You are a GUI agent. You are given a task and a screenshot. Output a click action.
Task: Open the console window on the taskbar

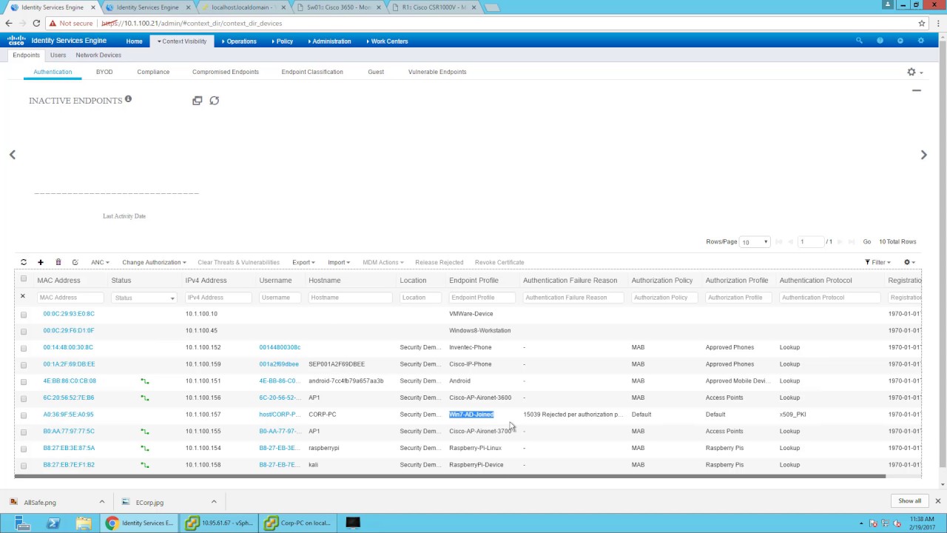click(353, 523)
